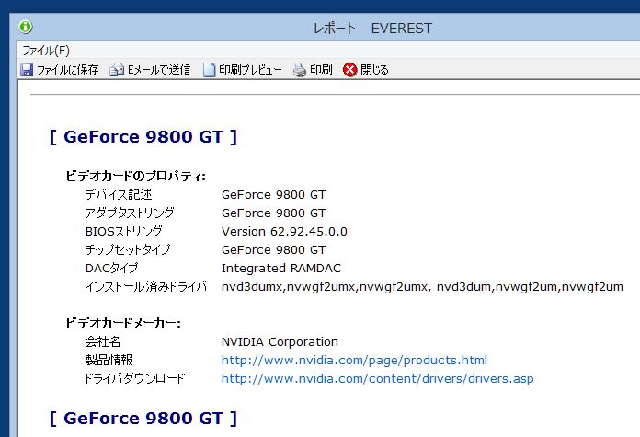Open the ファイル(F) menu
This screenshot has width=640, height=437.
tap(46, 51)
